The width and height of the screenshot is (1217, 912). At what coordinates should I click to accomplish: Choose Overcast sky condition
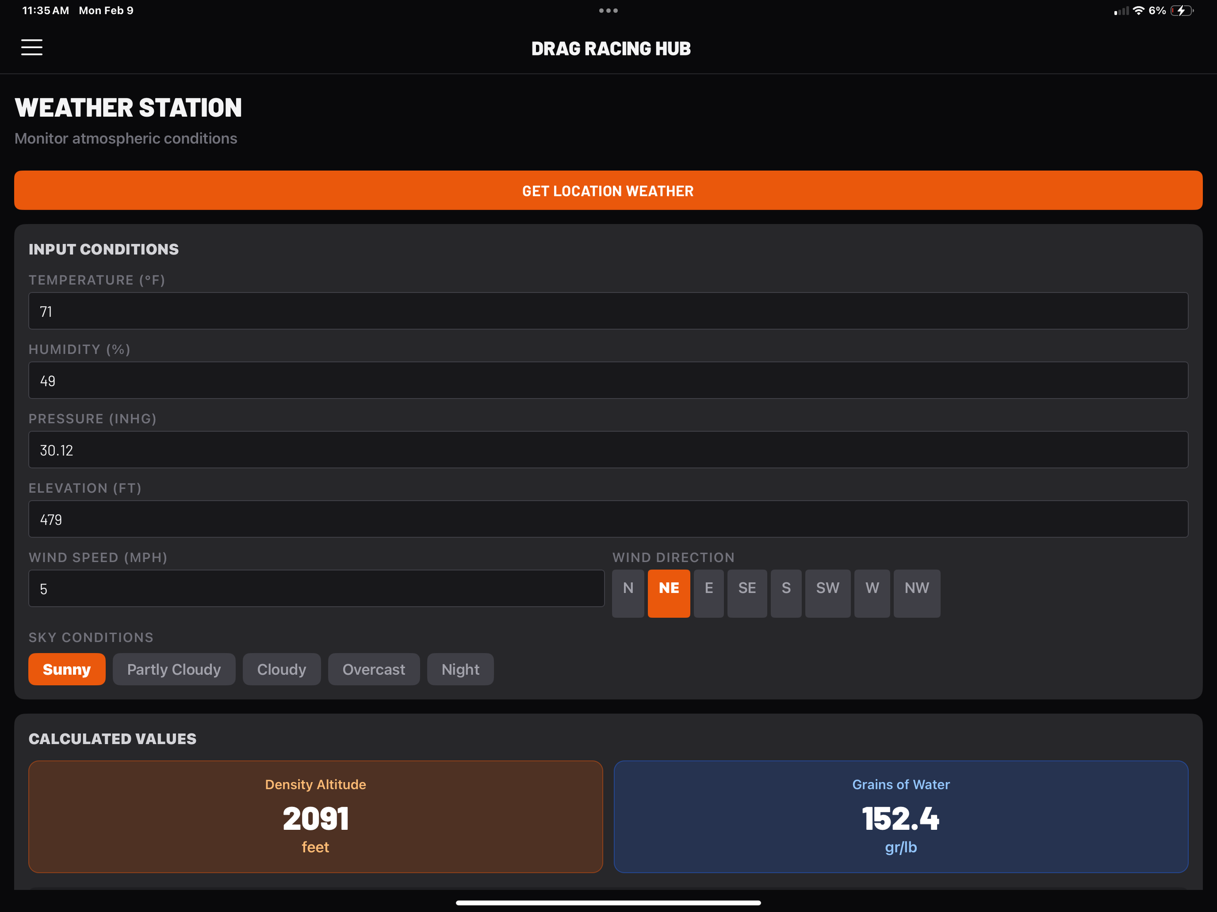(x=373, y=669)
